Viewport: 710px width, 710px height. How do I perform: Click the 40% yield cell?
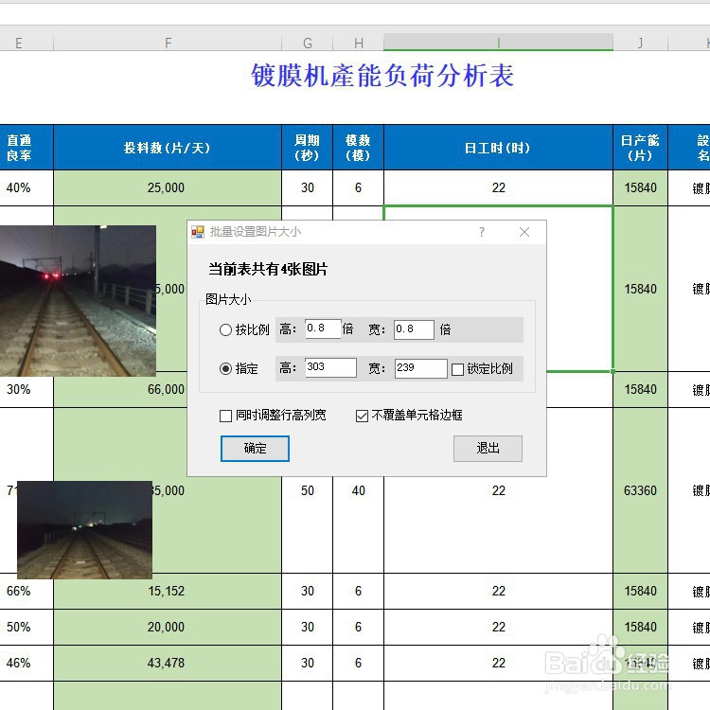pyautogui.click(x=27, y=188)
